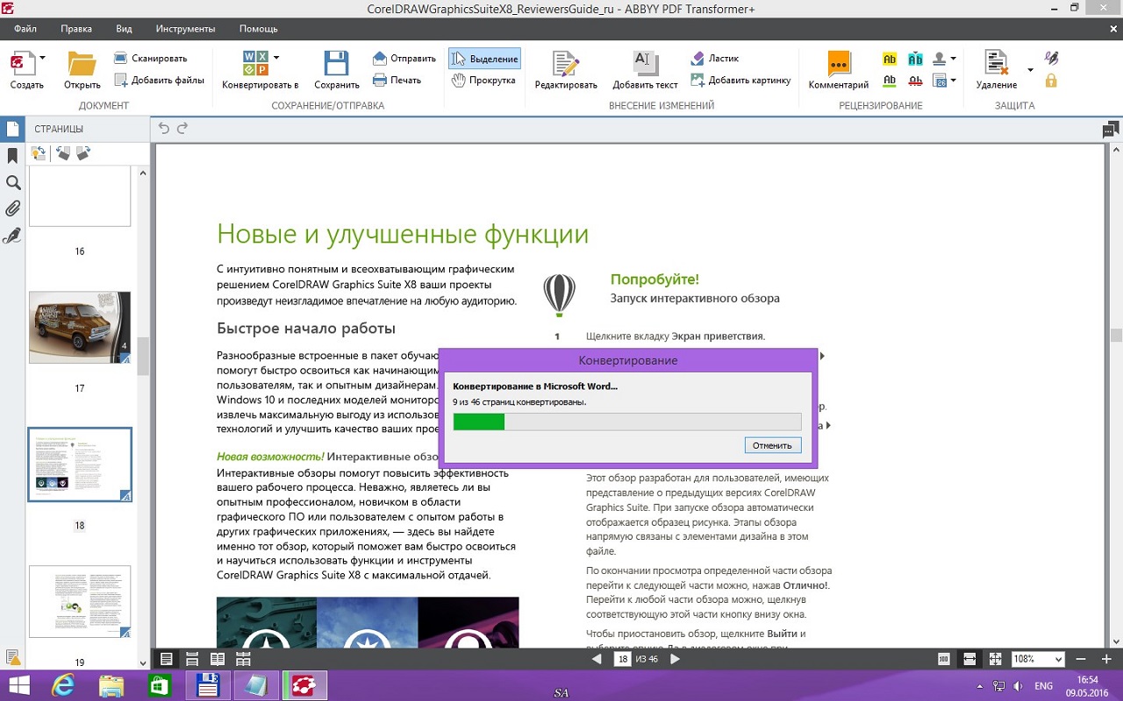Go to next page with right arrow
The width and height of the screenshot is (1123, 701).
coord(675,659)
